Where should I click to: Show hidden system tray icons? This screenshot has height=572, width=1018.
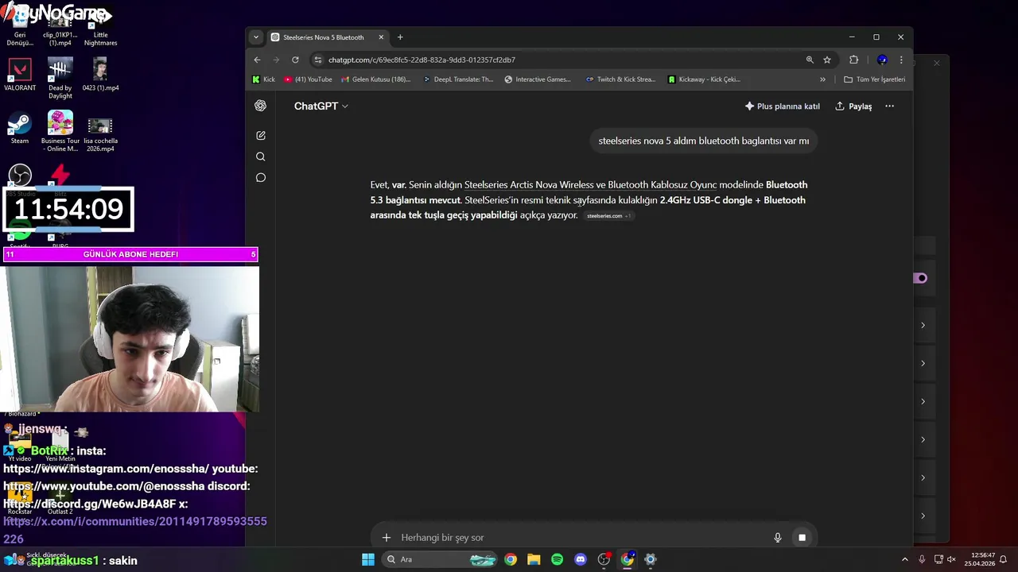[x=904, y=559]
